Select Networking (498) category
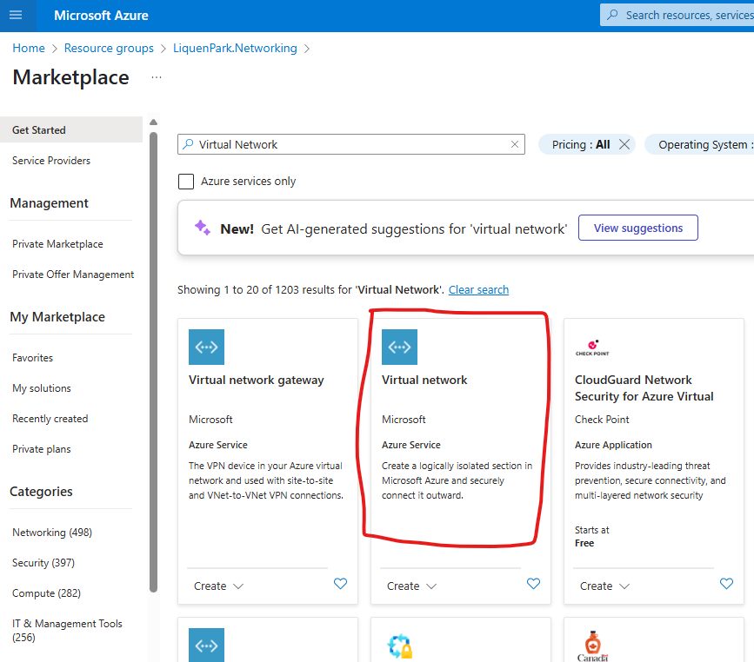Viewport: 754px width, 662px height. click(52, 533)
